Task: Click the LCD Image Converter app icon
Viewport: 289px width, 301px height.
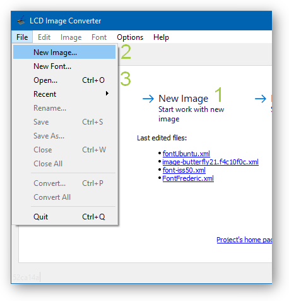Action: pos(21,21)
